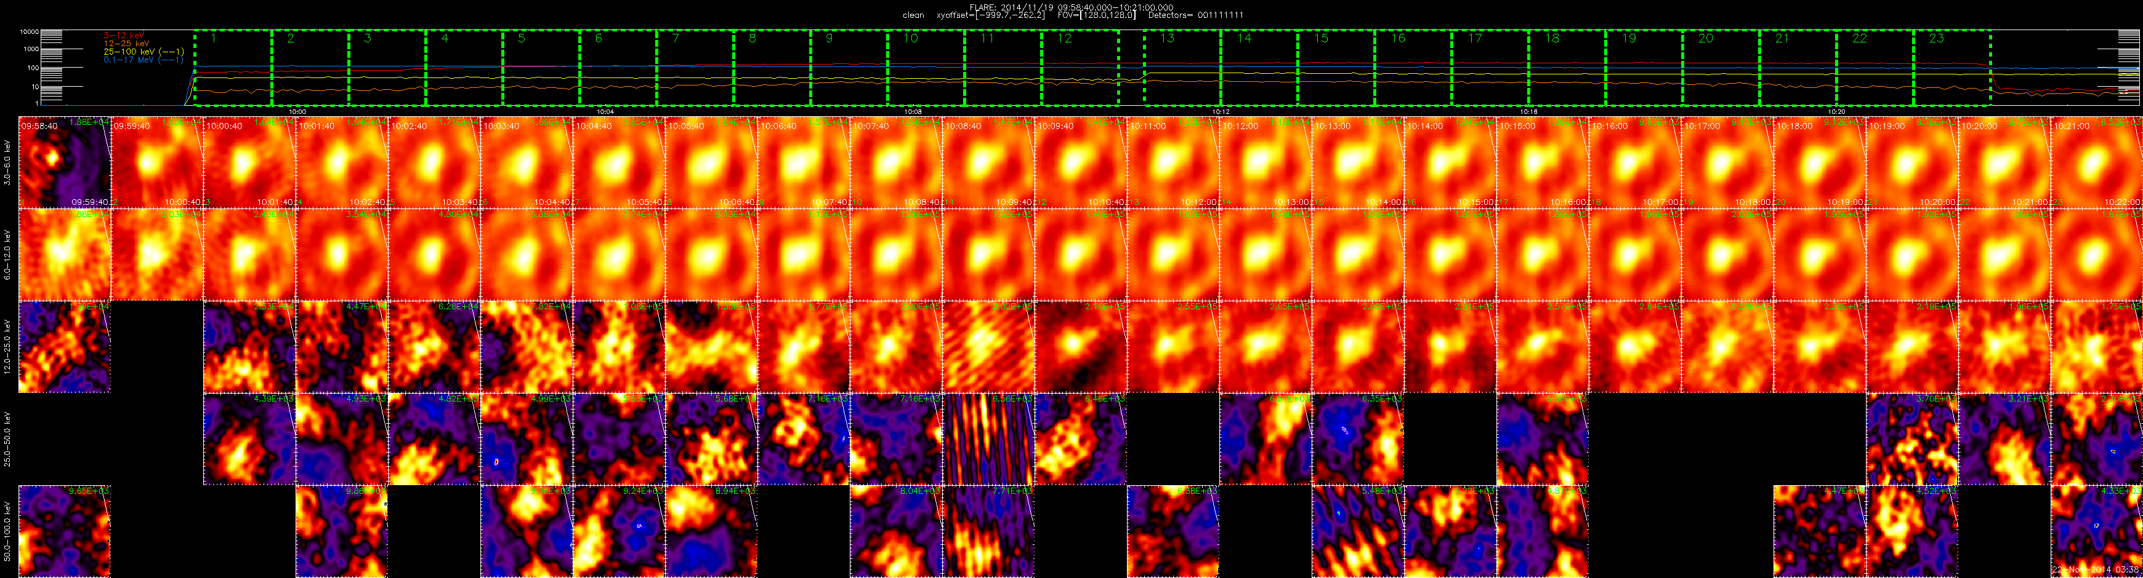Click the 10:08 time axis tick label

tap(913, 111)
